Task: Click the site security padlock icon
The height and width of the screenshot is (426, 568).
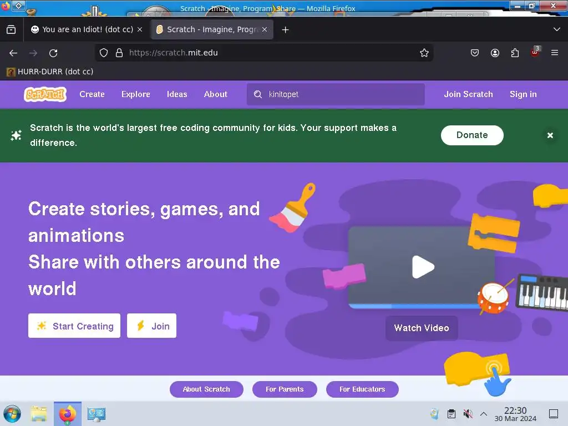Action: click(x=119, y=53)
